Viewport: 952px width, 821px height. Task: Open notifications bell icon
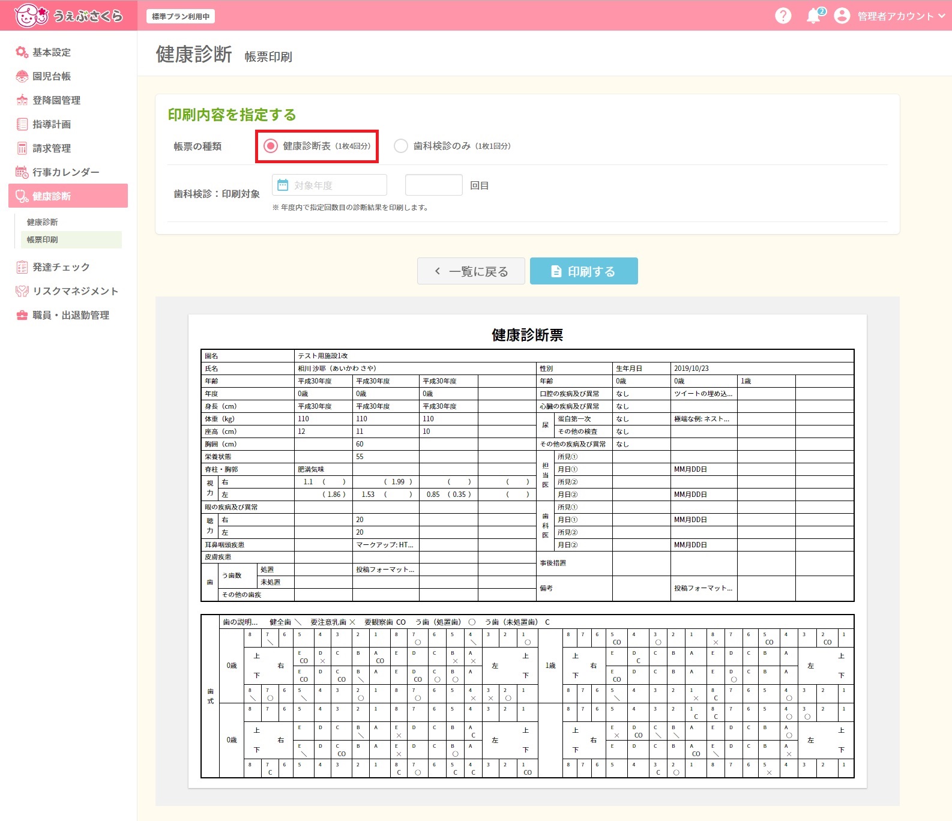(x=814, y=16)
